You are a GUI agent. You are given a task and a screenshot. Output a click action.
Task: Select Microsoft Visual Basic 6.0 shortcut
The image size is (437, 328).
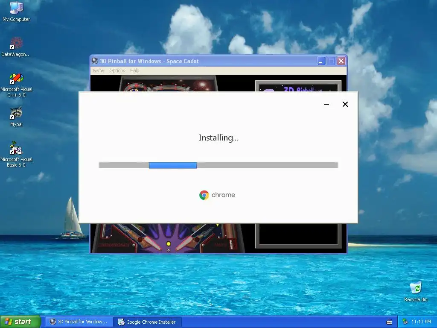click(16, 154)
